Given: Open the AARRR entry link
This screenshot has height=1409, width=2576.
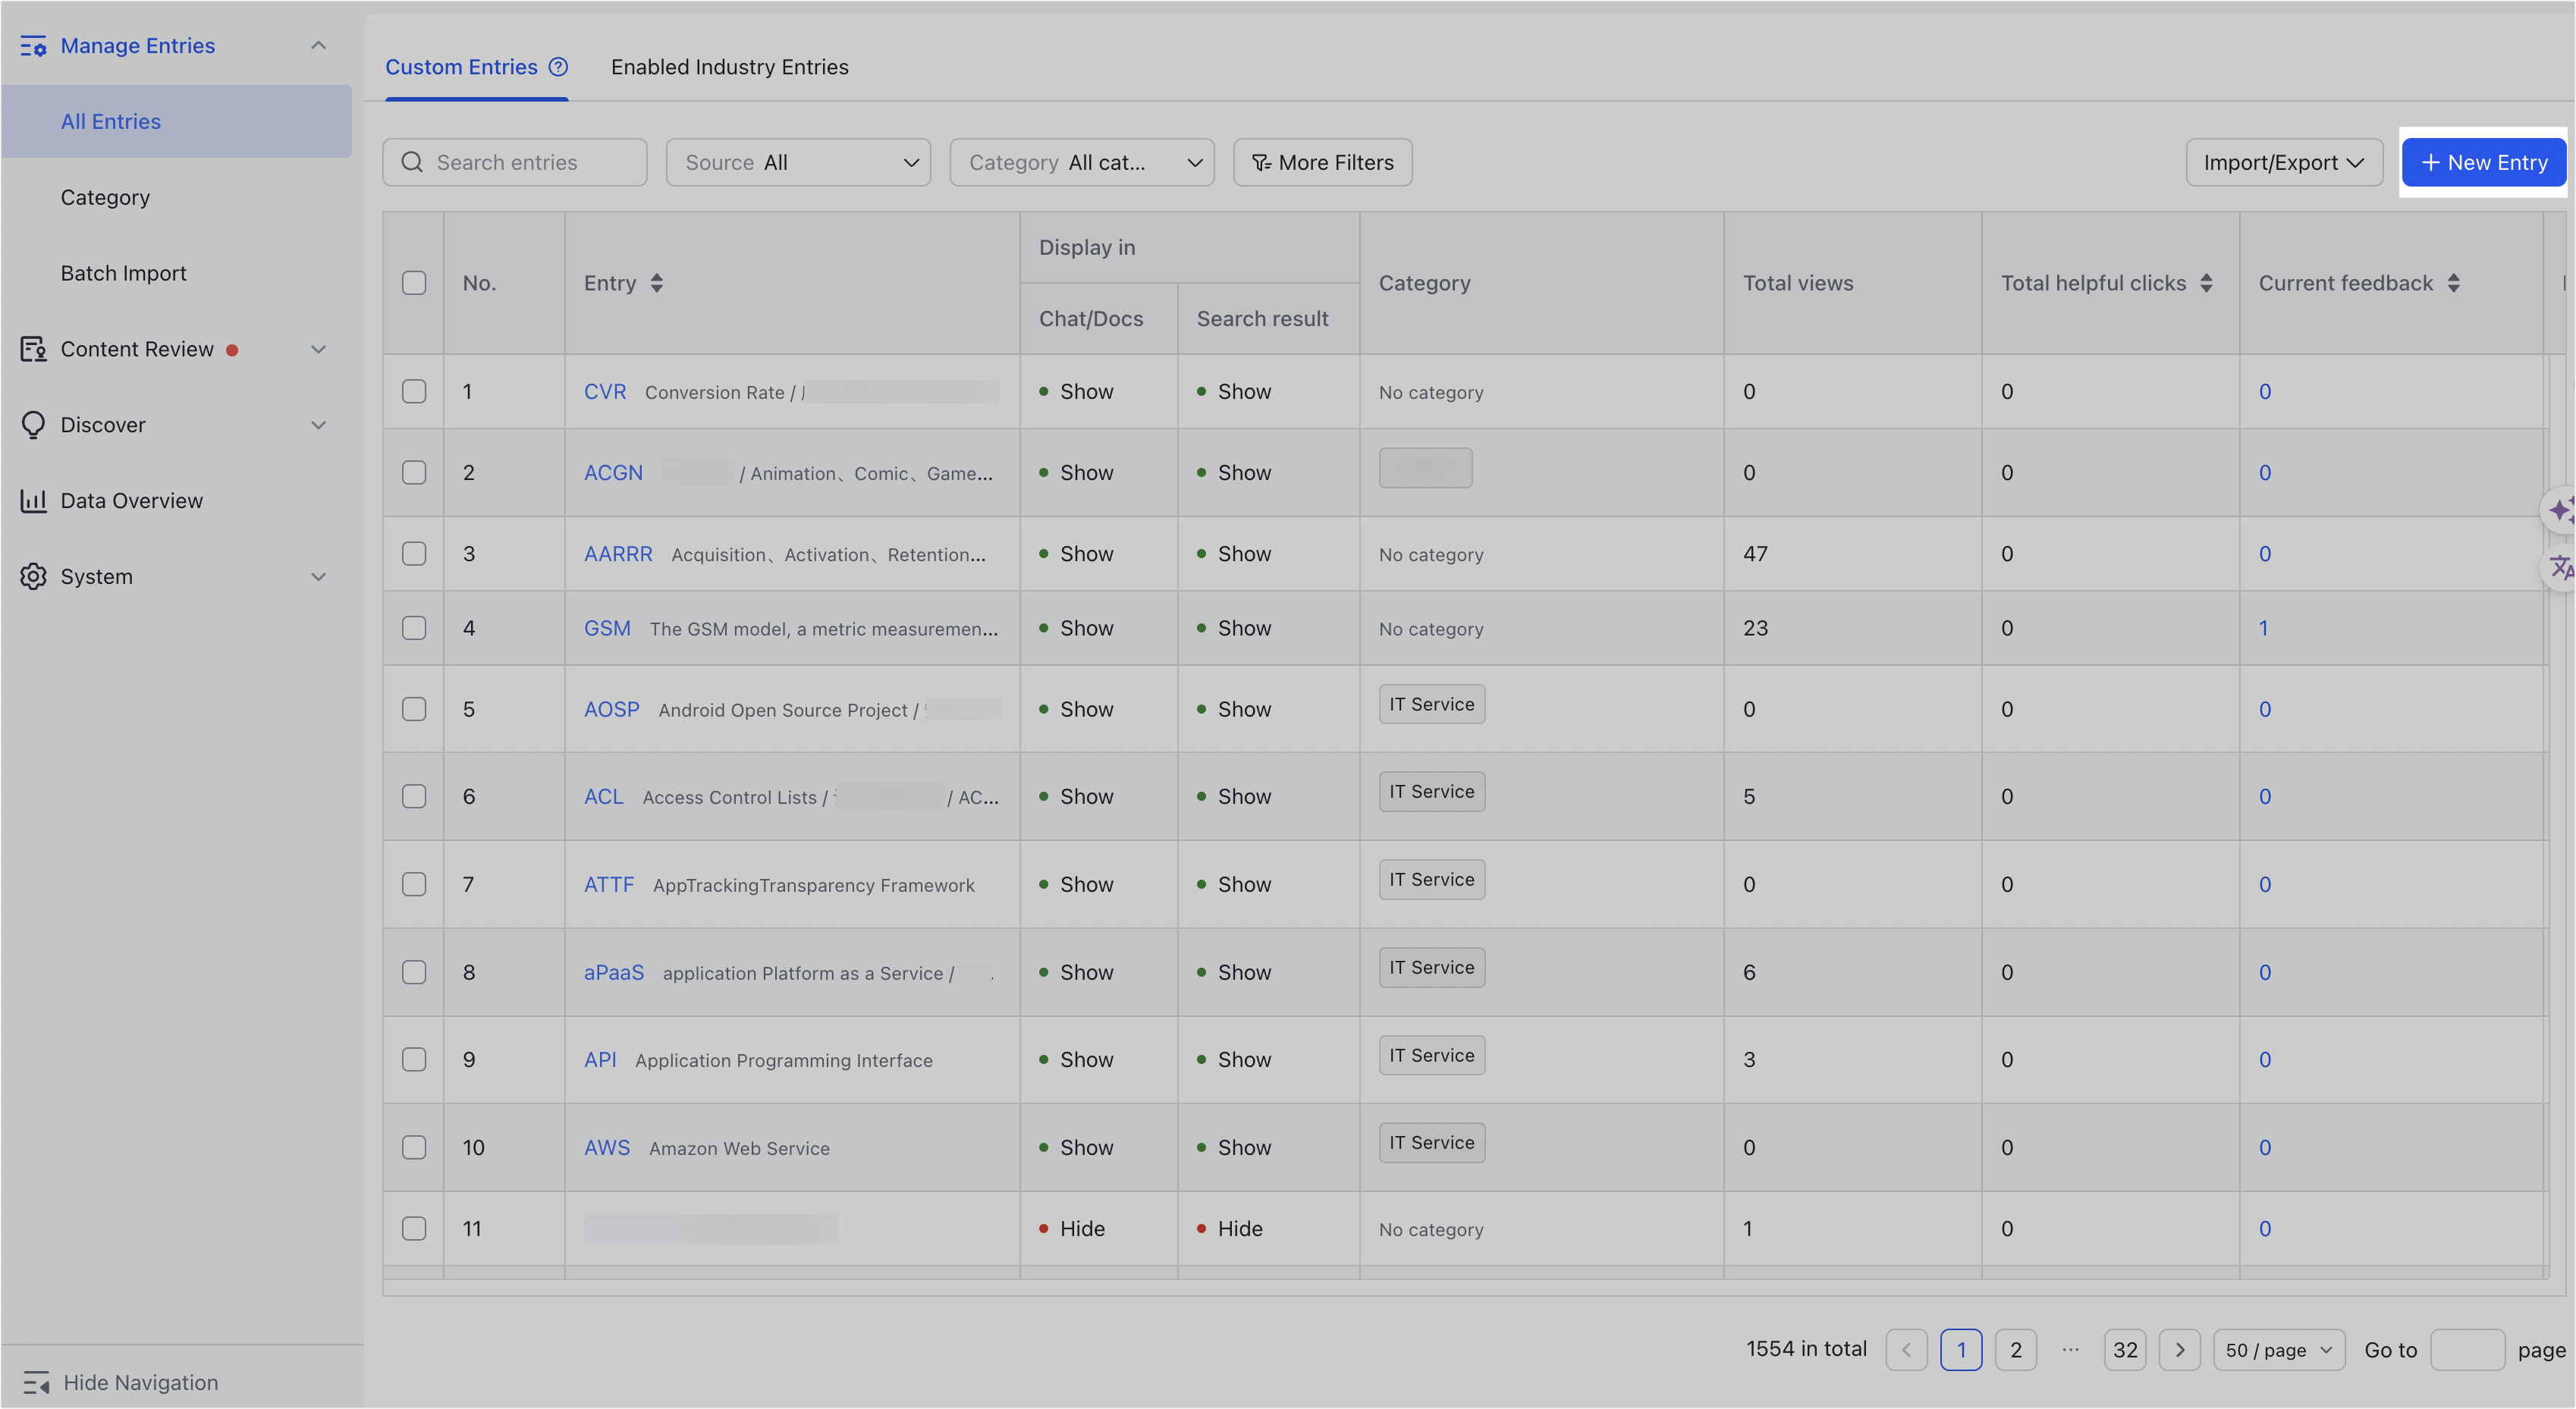Looking at the screenshot, I should [x=618, y=554].
